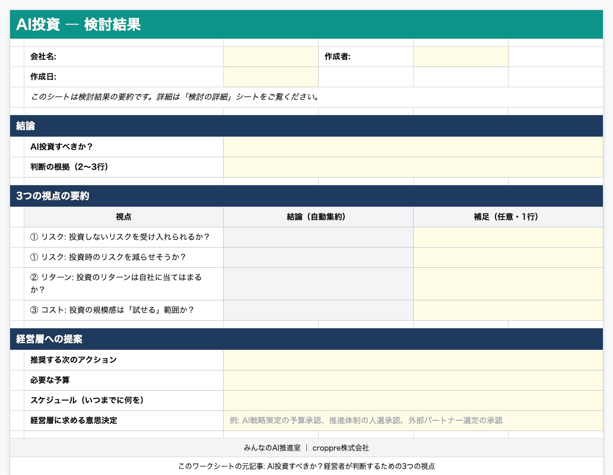Select 補足 cell in the リターン row
The height and width of the screenshot is (475, 613).
point(507,283)
